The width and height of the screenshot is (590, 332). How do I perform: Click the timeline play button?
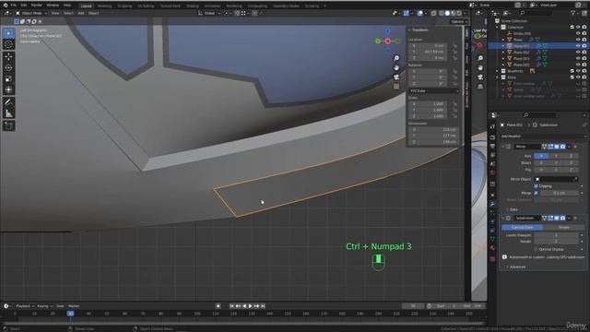pyautogui.click(x=250, y=306)
